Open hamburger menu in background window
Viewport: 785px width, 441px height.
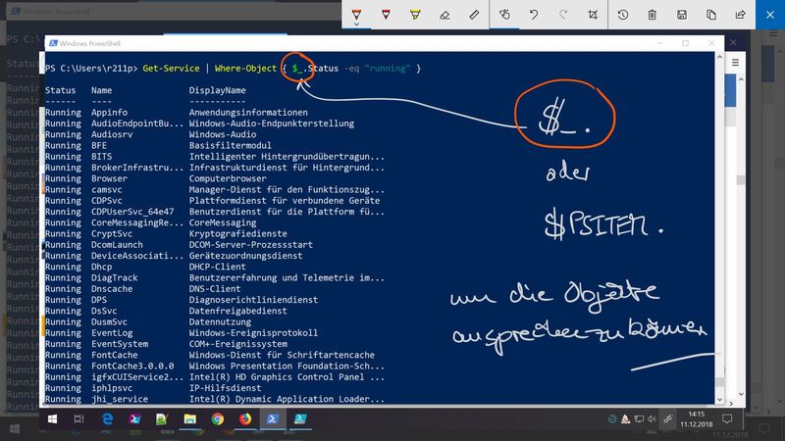pyautogui.click(x=735, y=63)
